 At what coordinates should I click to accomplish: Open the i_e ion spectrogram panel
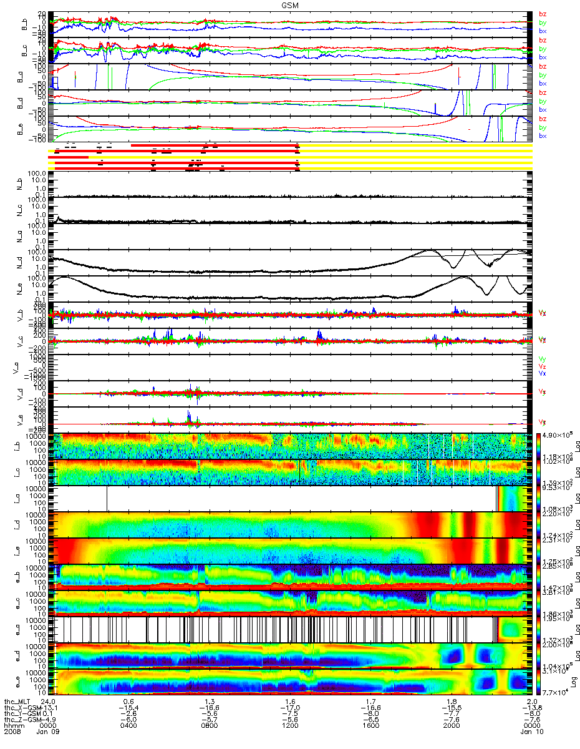pos(291,551)
